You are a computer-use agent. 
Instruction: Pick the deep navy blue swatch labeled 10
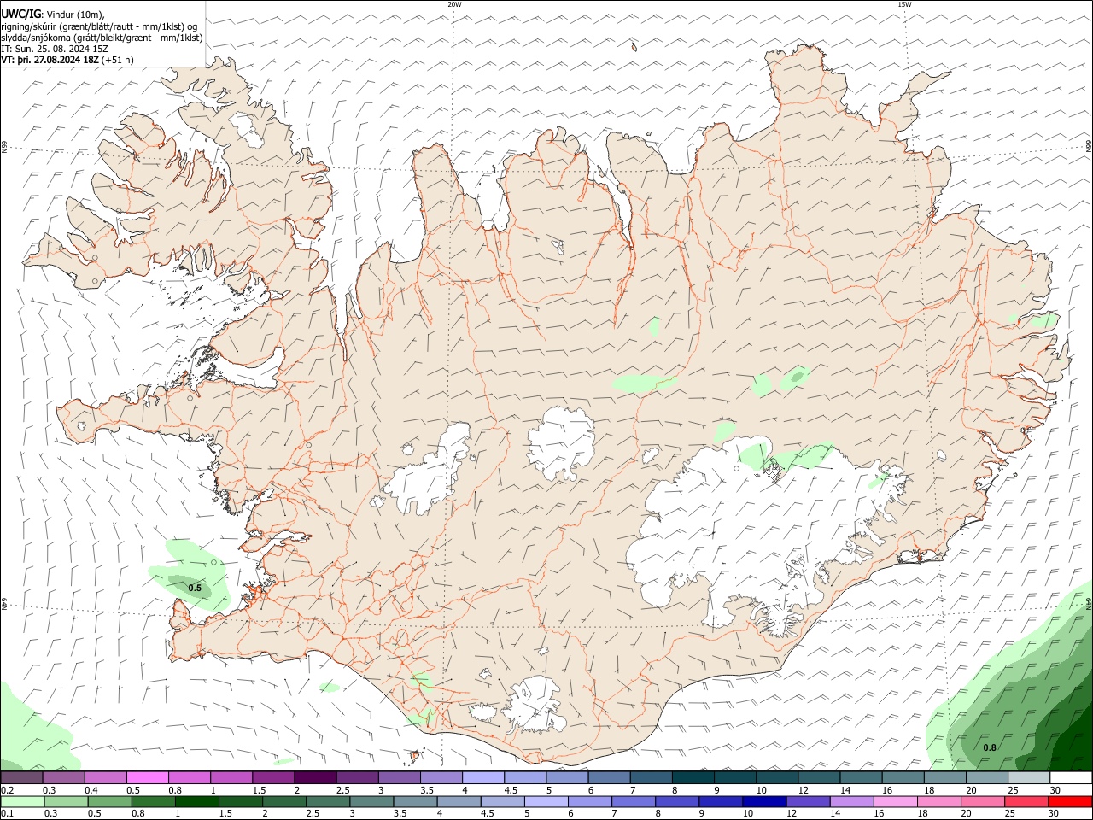pos(763,802)
